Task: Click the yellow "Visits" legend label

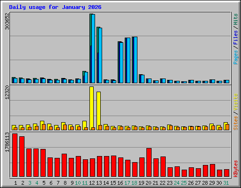Action: pos(236,102)
